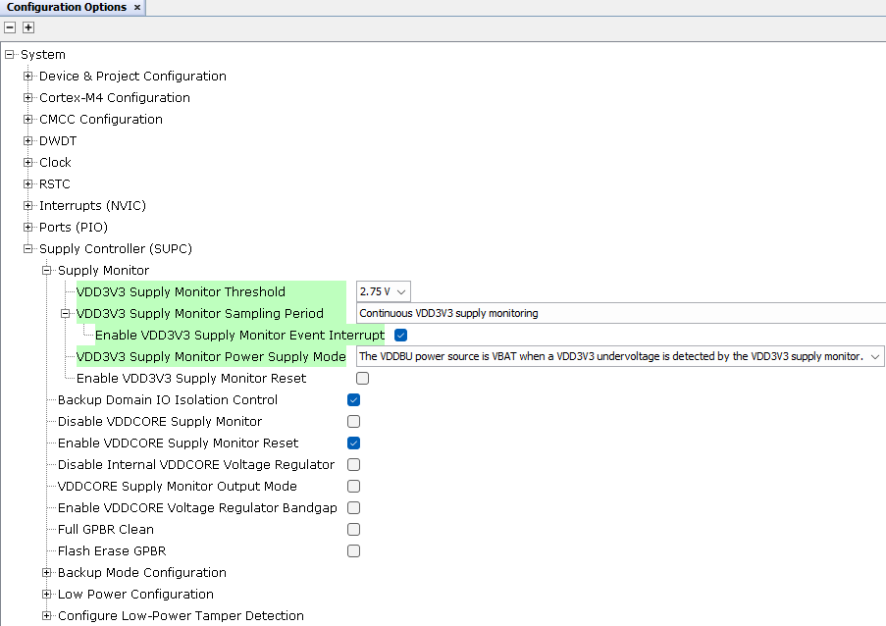This screenshot has height=626, width=886.
Task: Collapse the Supply Monitor subtree
Action: pyautogui.click(x=47, y=271)
